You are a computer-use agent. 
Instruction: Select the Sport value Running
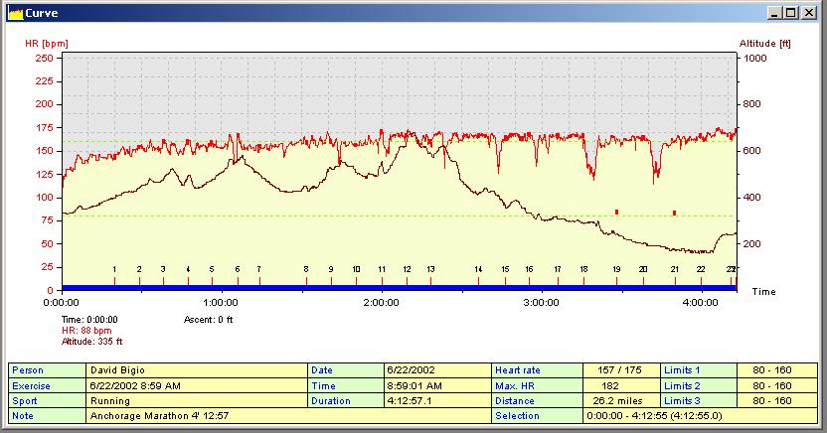click(x=108, y=400)
